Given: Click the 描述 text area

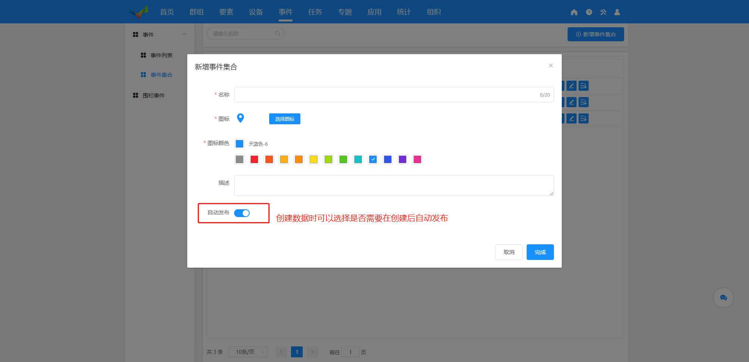Looking at the screenshot, I should 394,185.
